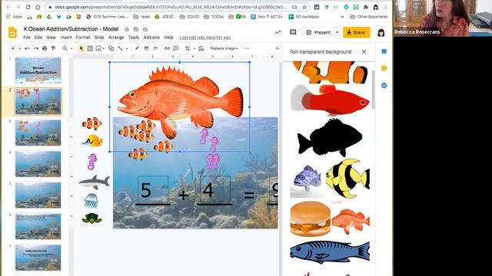The image size is (492, 276).
Task: Click the presentation title text
Action: [71, 29]
